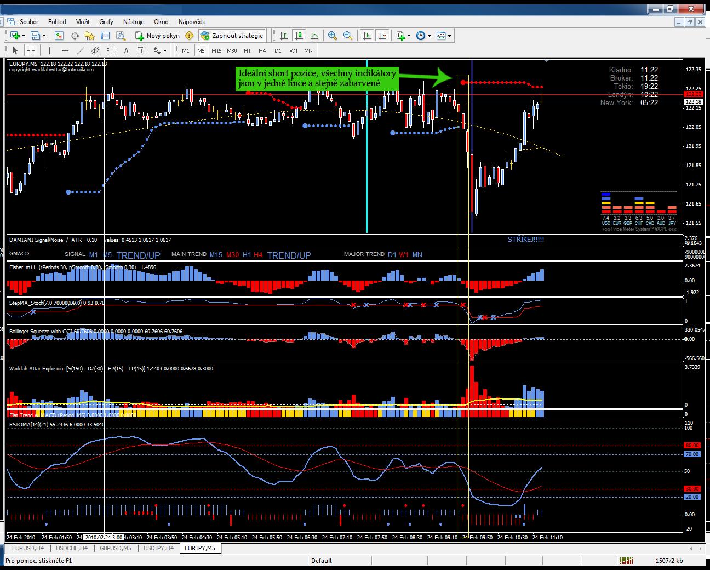This screenshot has width=710, height=570.
Task: Switch timeframe to M1
Action: [186, 50]
